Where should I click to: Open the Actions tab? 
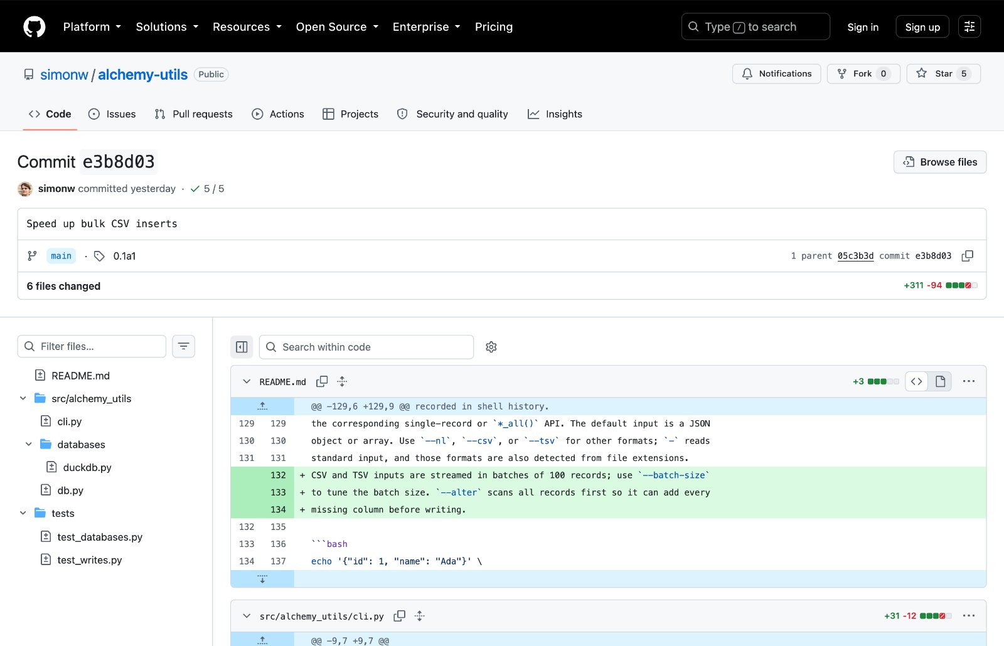coord(278,114)
